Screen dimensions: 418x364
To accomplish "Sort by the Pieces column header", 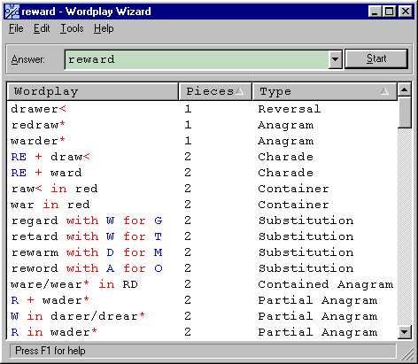I will pyautogui.click(x=215, y=91).
